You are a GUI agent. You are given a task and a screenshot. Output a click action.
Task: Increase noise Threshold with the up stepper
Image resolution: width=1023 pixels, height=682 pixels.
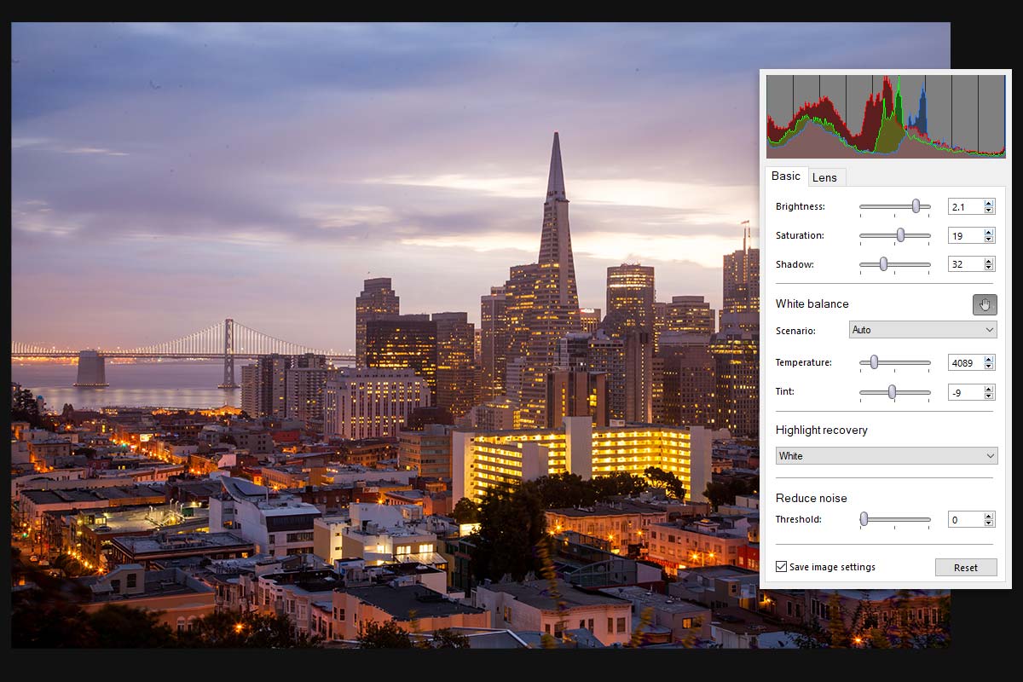[x=989, y=516]
